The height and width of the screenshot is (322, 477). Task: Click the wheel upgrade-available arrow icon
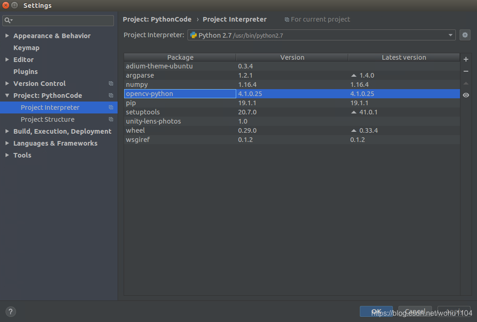point(353,130)
